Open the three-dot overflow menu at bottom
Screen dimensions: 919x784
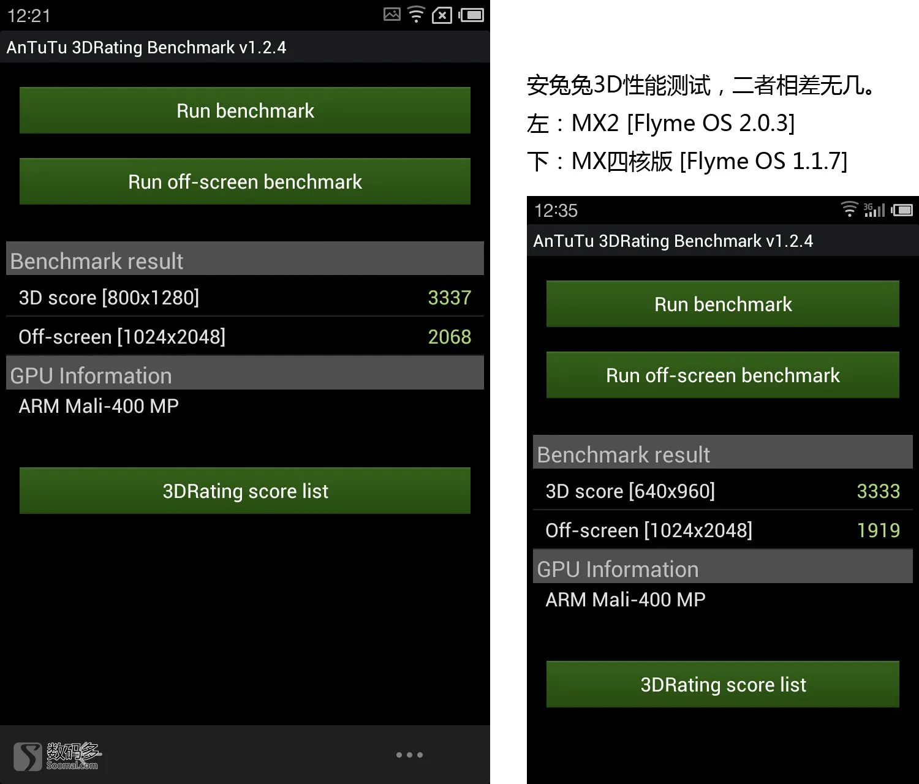point(409,755)
